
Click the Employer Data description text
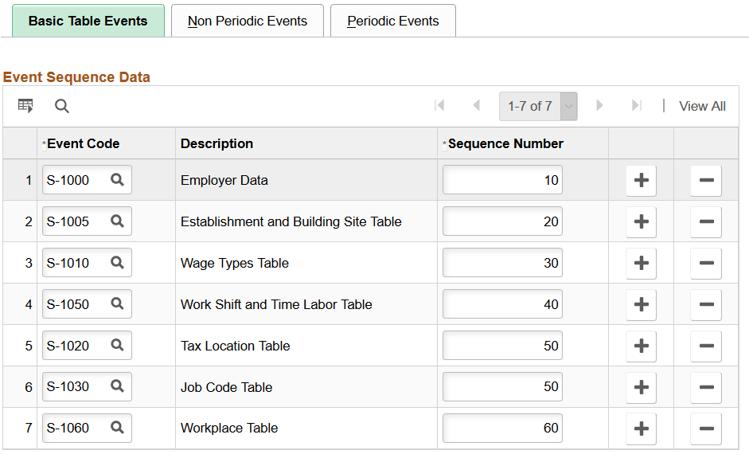[x=224, y=180]
